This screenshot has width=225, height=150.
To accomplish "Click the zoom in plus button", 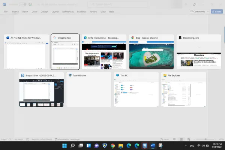I will (x=216, y=139).
